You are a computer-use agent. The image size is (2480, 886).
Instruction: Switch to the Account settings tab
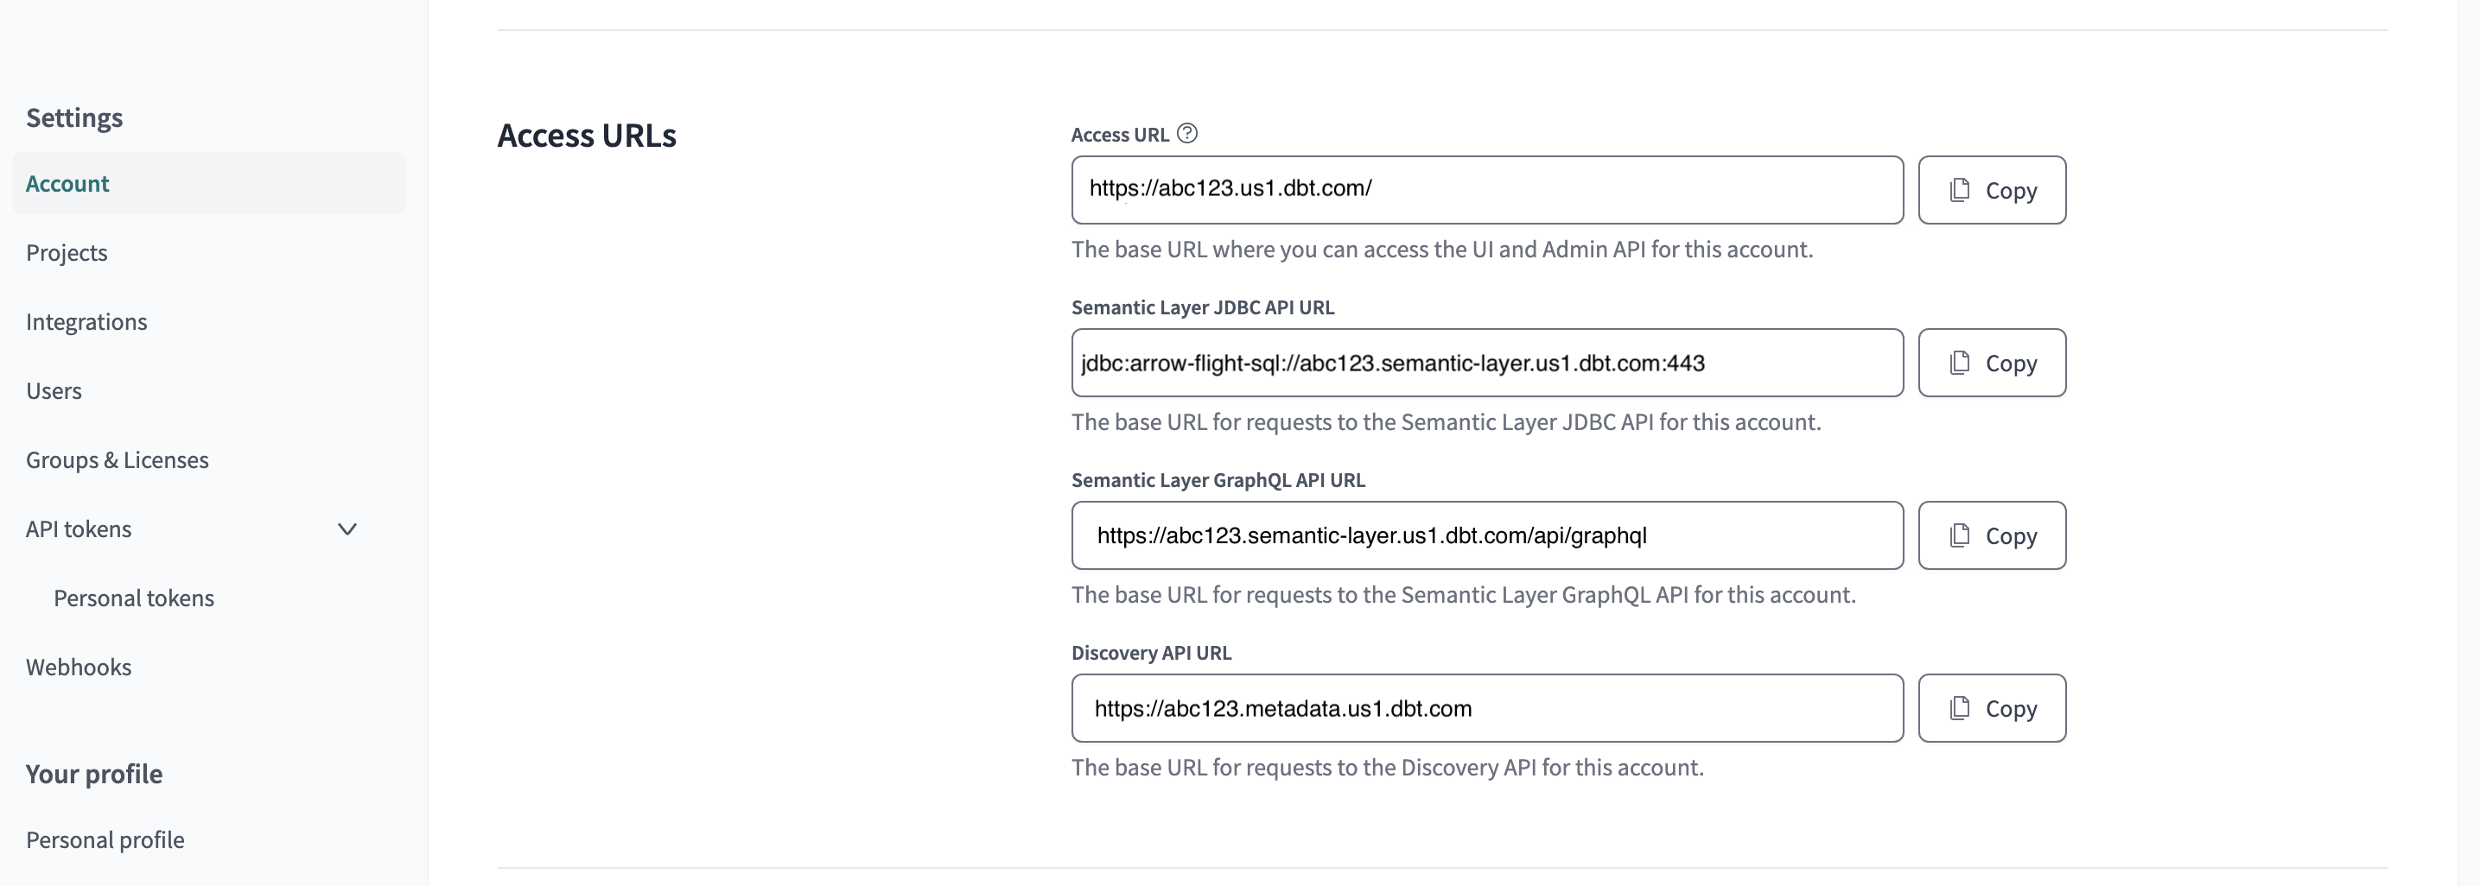tap(67, 183)
